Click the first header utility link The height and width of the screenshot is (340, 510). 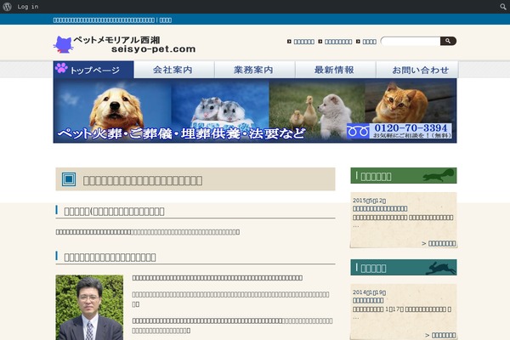point(303,42)
